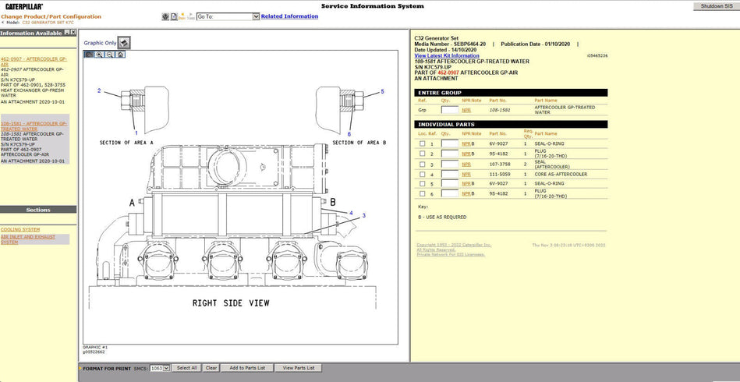Reset the graphic to home view
The image size is (740, 382).
tap(120, 55)
